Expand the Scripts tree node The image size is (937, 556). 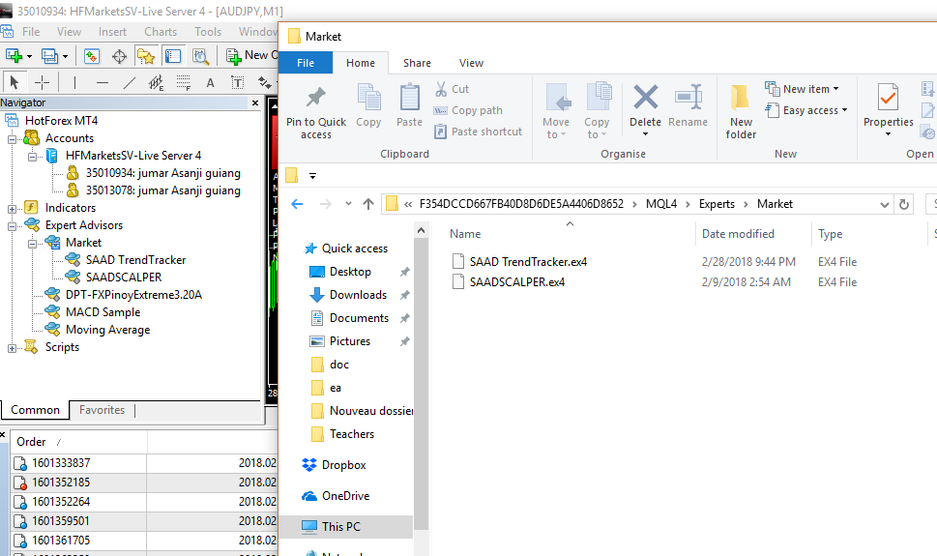[x=12, y=348]
